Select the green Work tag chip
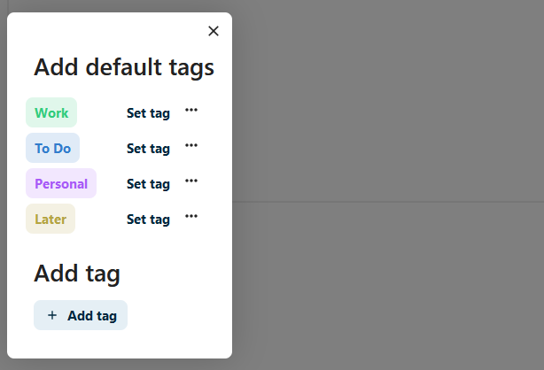544x370 pixels. [x=51, y=112]
